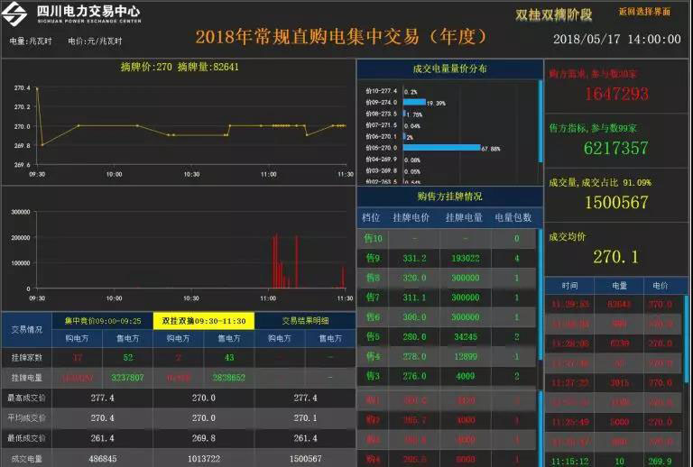Open the 交易结果明细 tab
693x467 pixels.
click(x=305, y=320)
